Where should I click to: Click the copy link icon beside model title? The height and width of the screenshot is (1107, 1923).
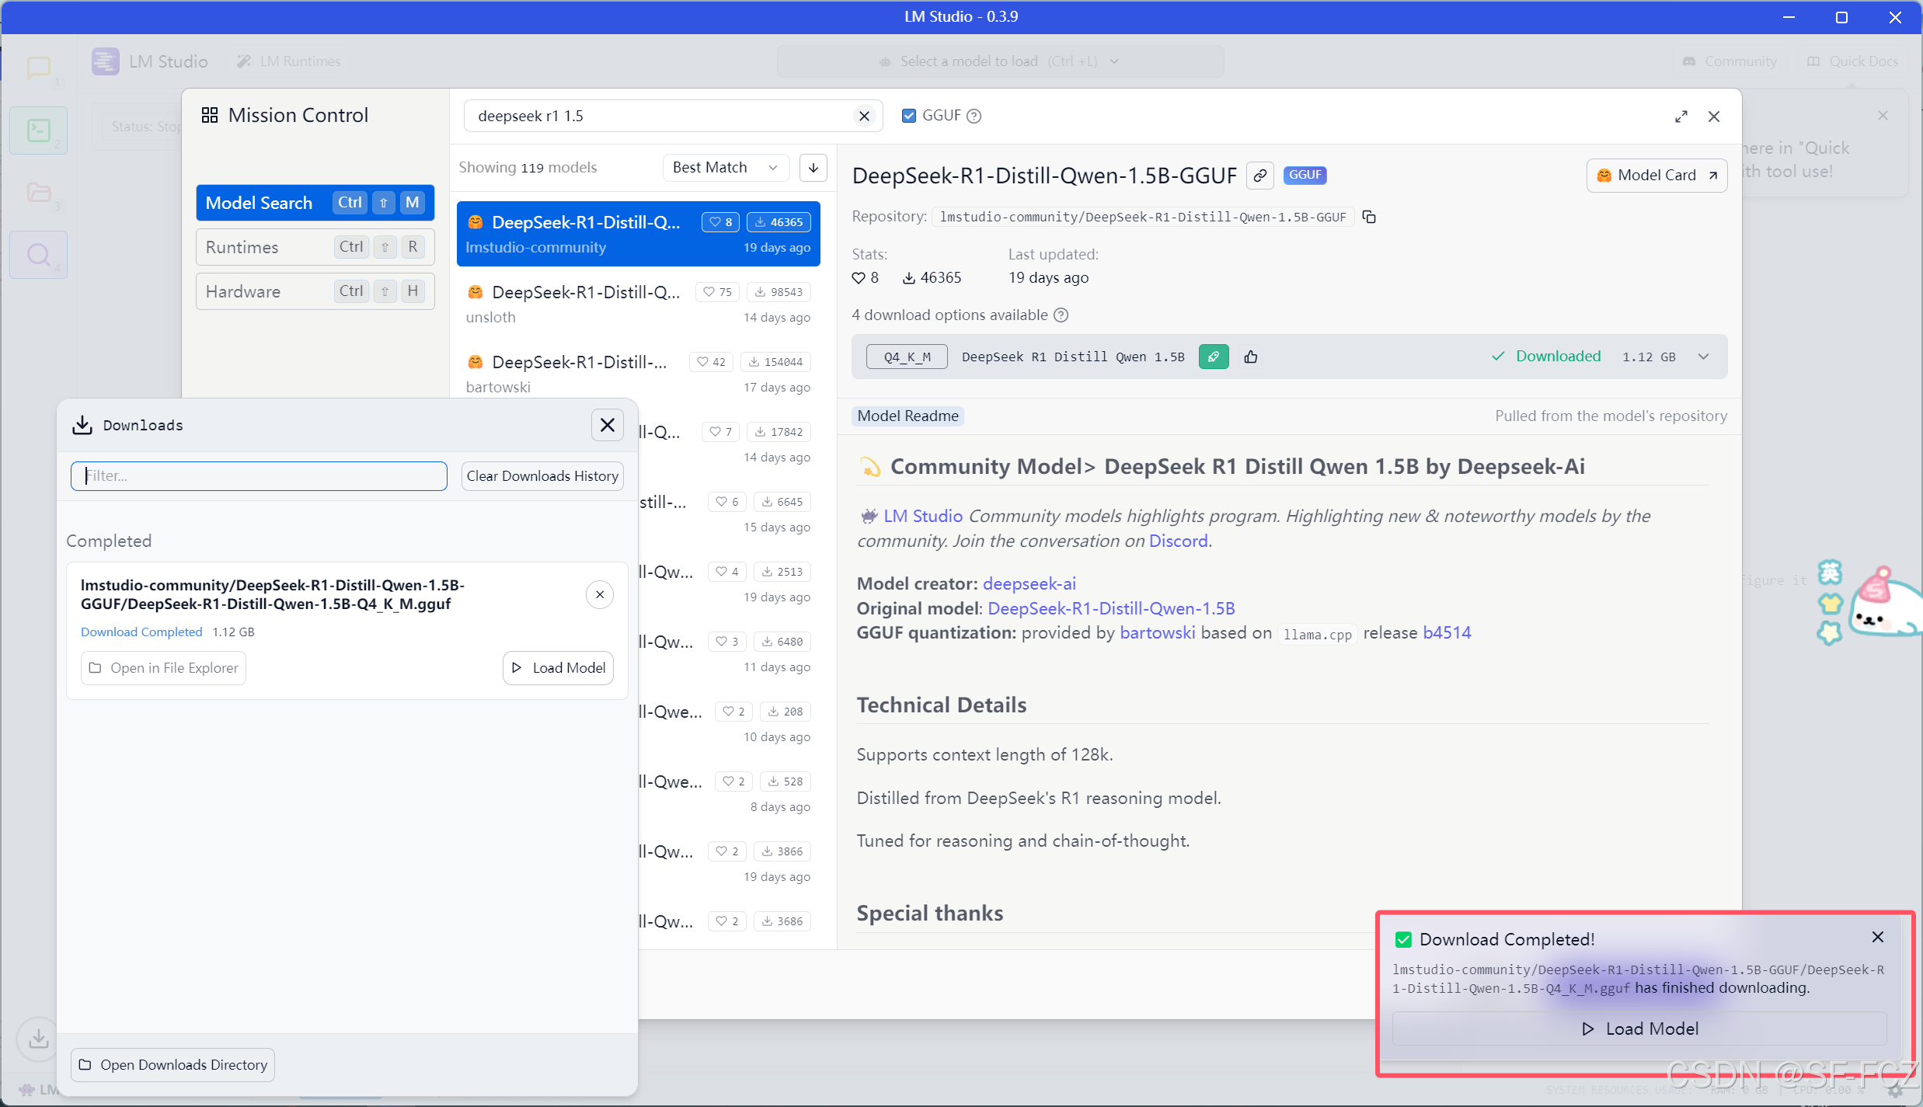point(1260,176)
